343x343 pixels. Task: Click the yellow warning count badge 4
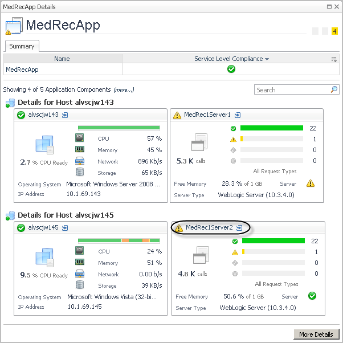(x=334, y=31)
